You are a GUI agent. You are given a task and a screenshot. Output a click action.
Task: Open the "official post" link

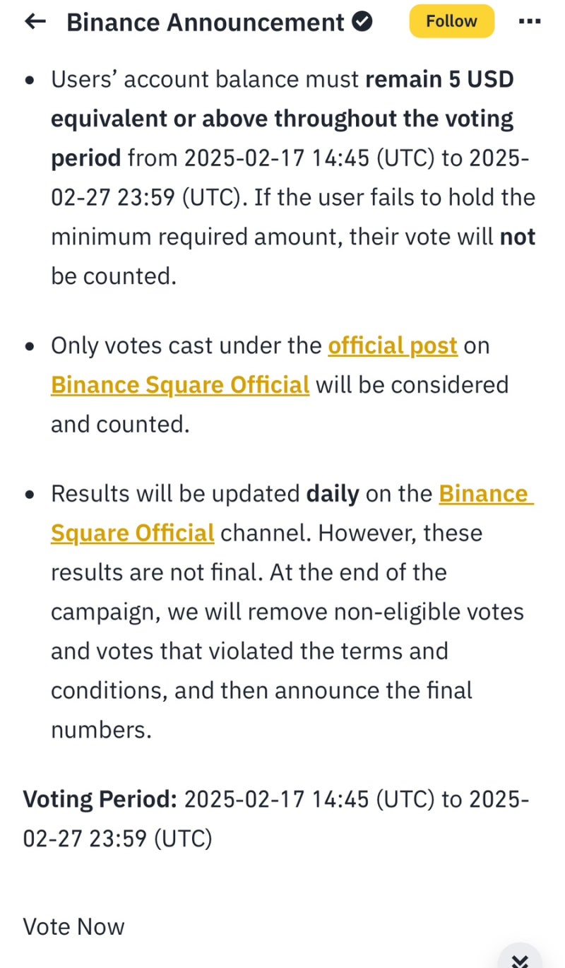[x=393, y=346]
